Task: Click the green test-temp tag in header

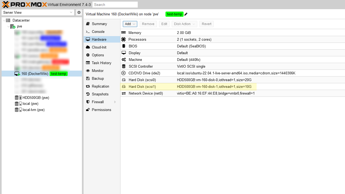Action: [x=174, y=14]
